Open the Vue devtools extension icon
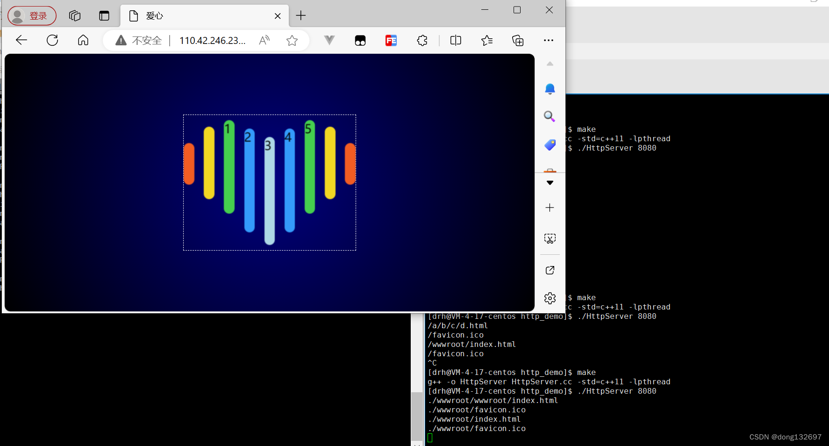 point(329,40)
